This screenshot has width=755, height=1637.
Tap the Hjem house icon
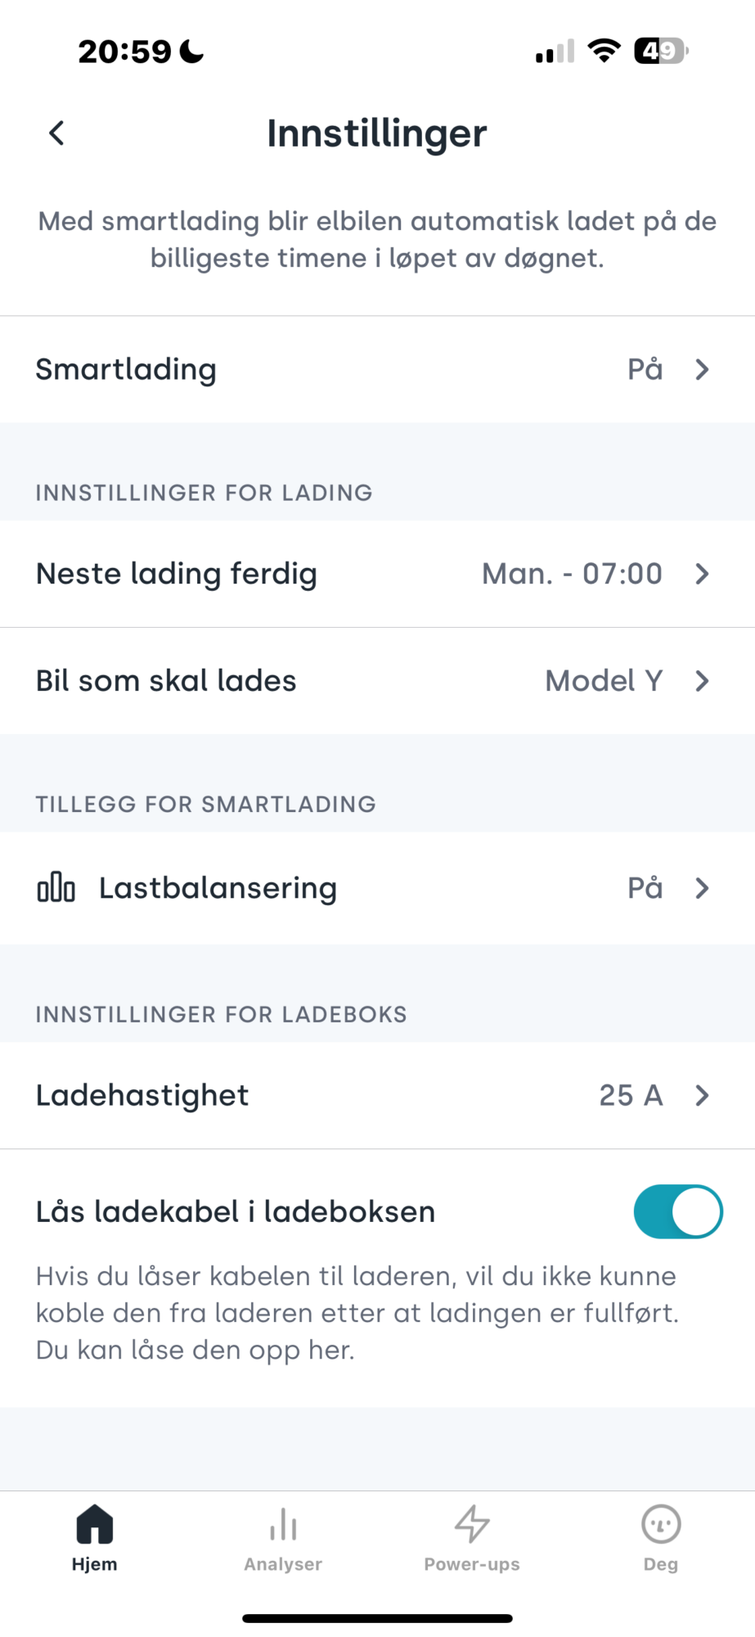coord(95,1524)
